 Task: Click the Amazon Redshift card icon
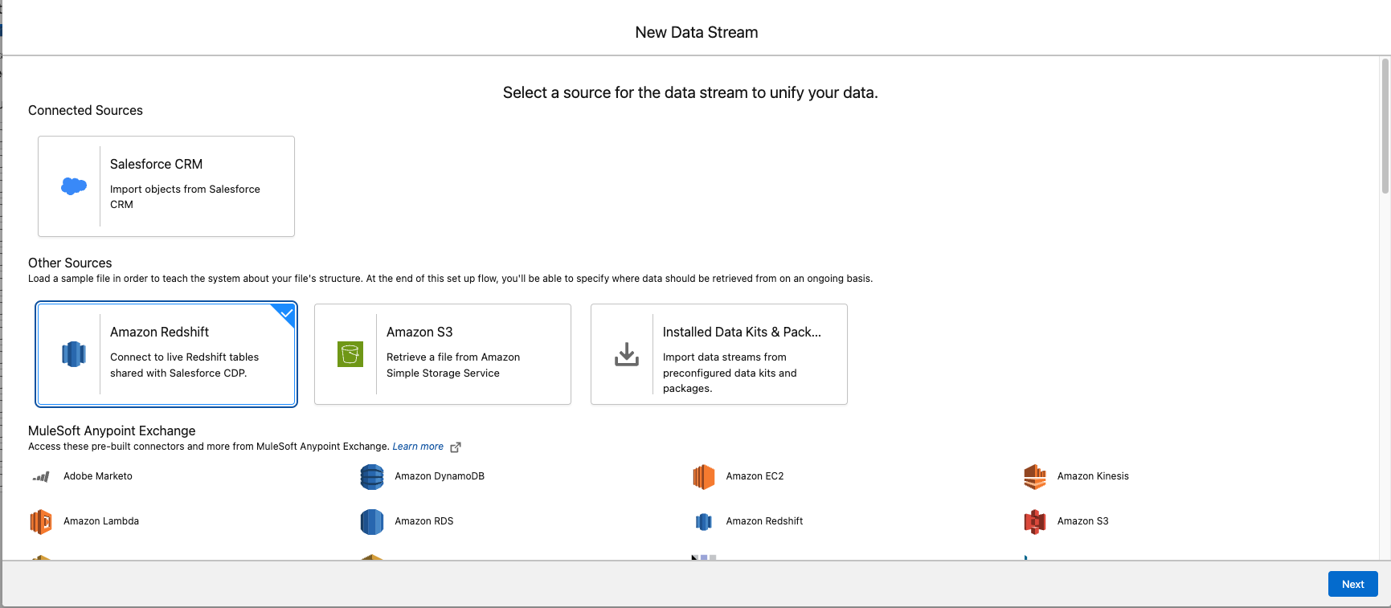[74, 354]
